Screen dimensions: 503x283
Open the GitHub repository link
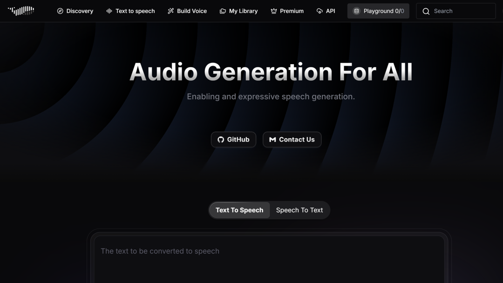click(233, 140)
